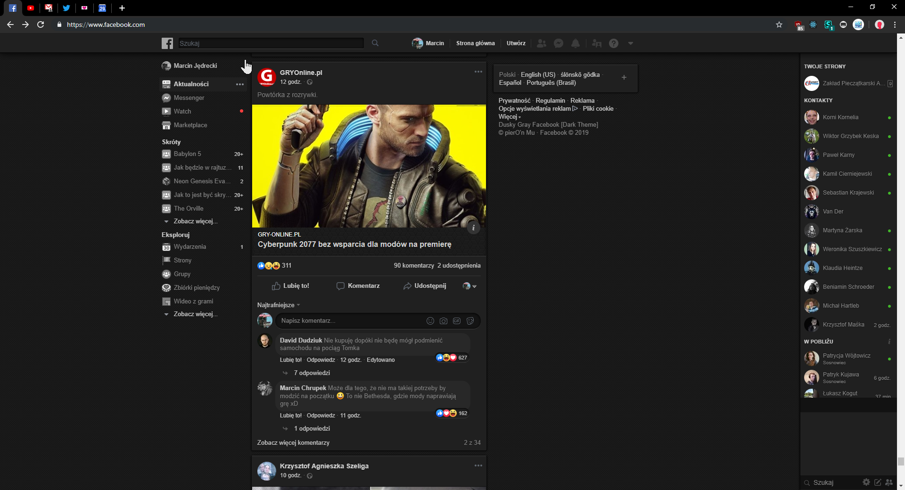Open the notifications bell icon
Image resolution: width=905 pixels, height=490 pixels.
coord(576,43)
